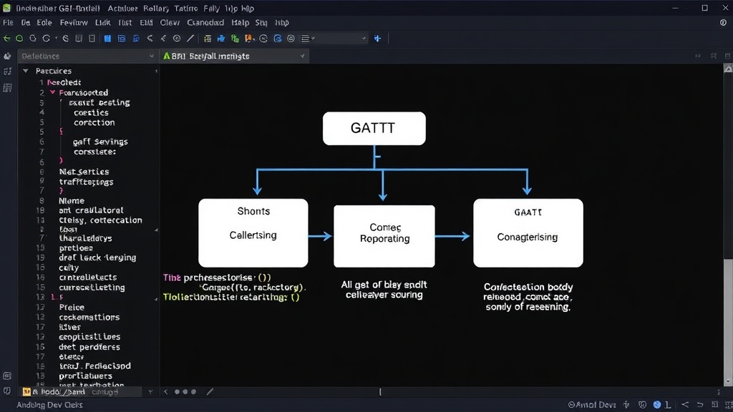This screenshot has width=733, height=412.
Task: Click the yellow list icon in toolbar
Action: point(208,39)
